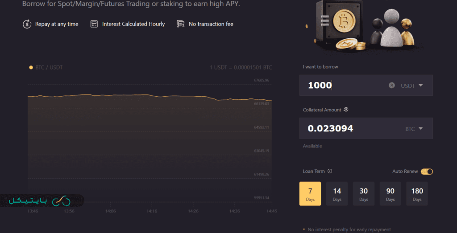Clear the borrow amount with the X icon
The image size is (457, 233).
coord(392,85)
